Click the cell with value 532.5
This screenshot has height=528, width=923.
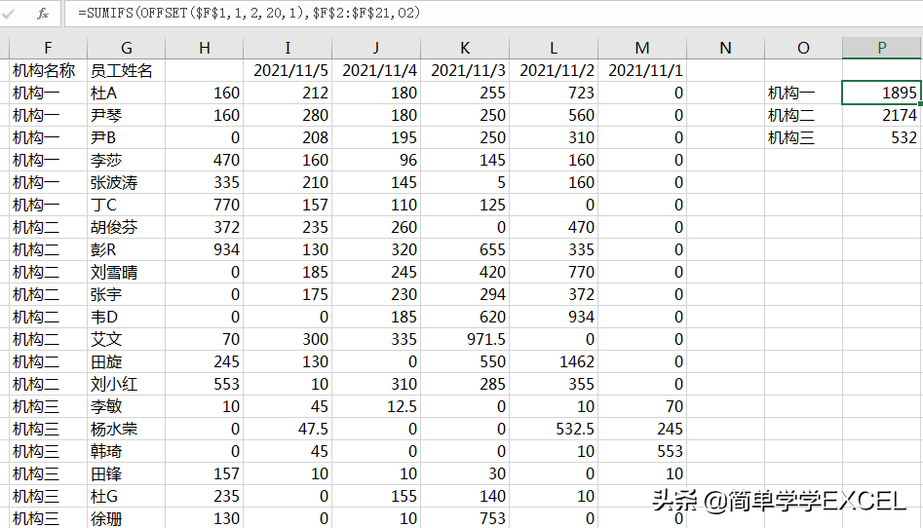[x=554, y=429]
